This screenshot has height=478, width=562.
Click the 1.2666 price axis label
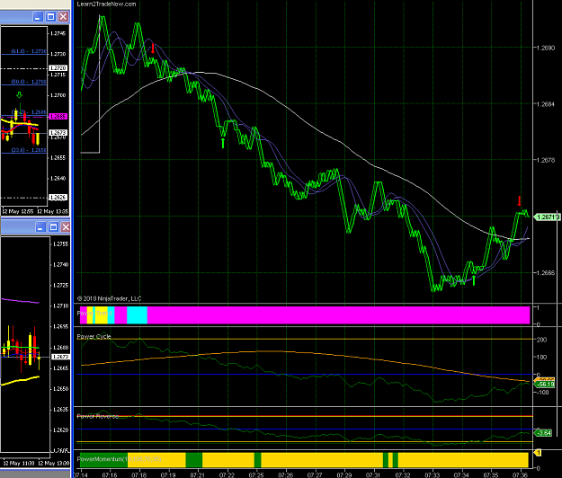click(x=546, y=273)
